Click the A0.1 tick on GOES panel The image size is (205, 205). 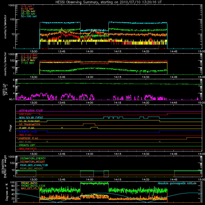[12, 99]
